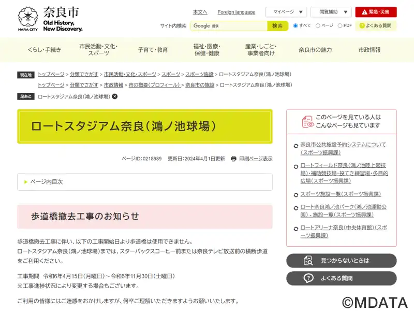Viewport: 414px width, 311px height.
Task: Open the 子育て・教育 menu
Action: tap(153, 50)
